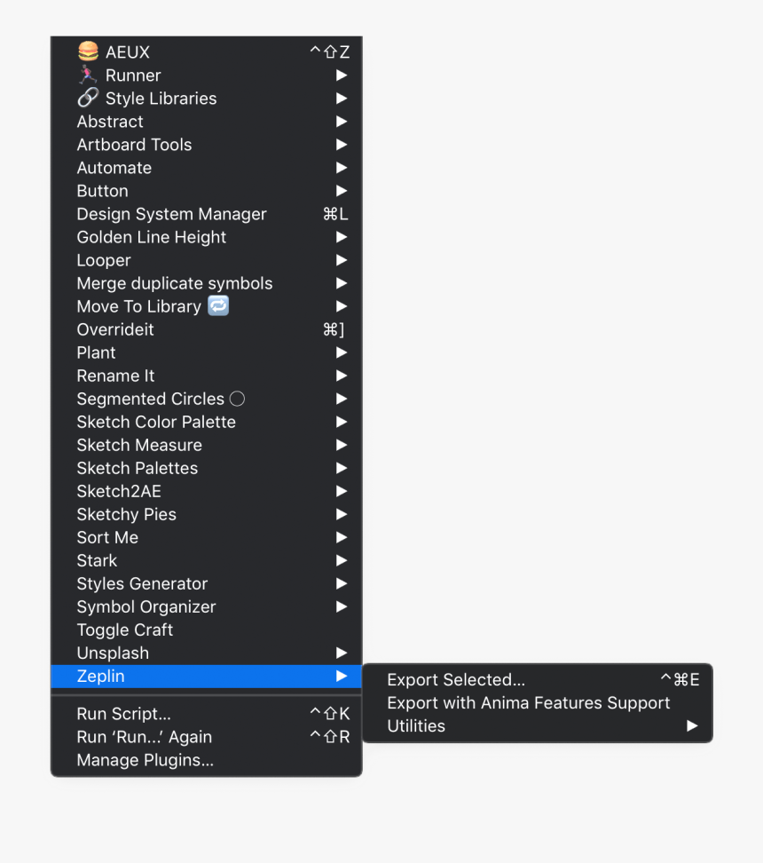The width and height of the screenshot is (763, 863).
Task: Click the circle icon beside Segmented Circles
Action: 236,398
